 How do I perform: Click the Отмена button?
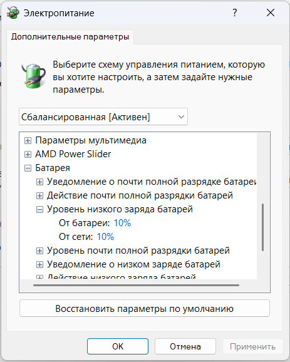(185, 346)
